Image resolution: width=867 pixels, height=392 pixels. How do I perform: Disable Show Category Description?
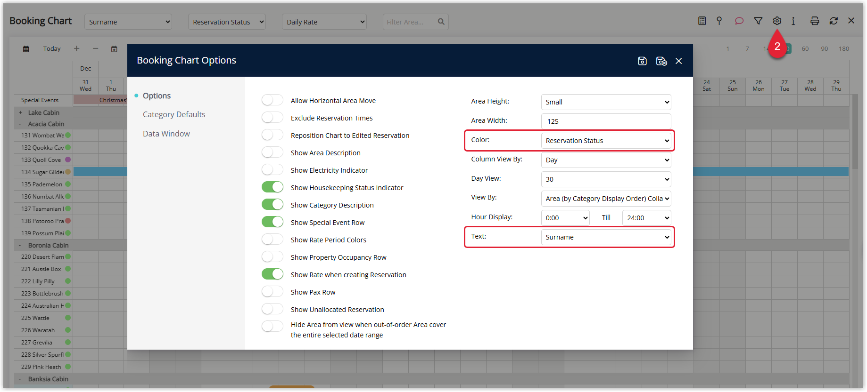272,205
